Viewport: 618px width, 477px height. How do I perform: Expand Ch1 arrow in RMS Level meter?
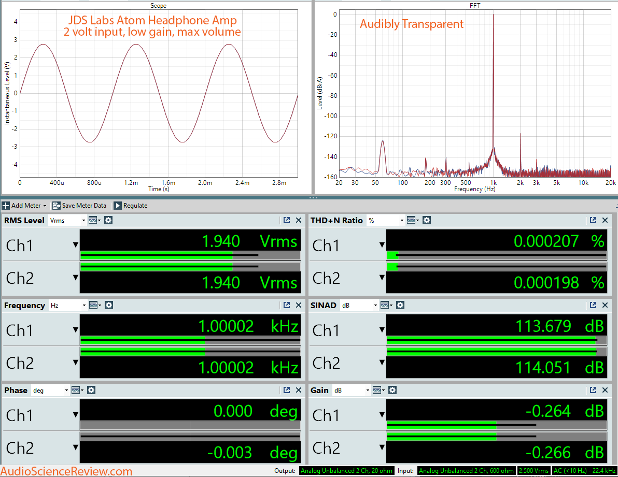coord(75,245)
